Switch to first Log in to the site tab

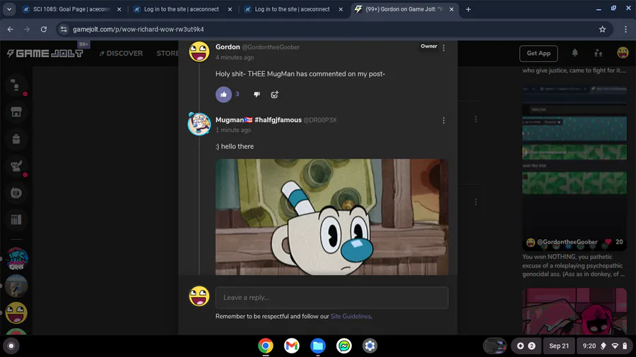pyautogui.click(x=182, y=9)
